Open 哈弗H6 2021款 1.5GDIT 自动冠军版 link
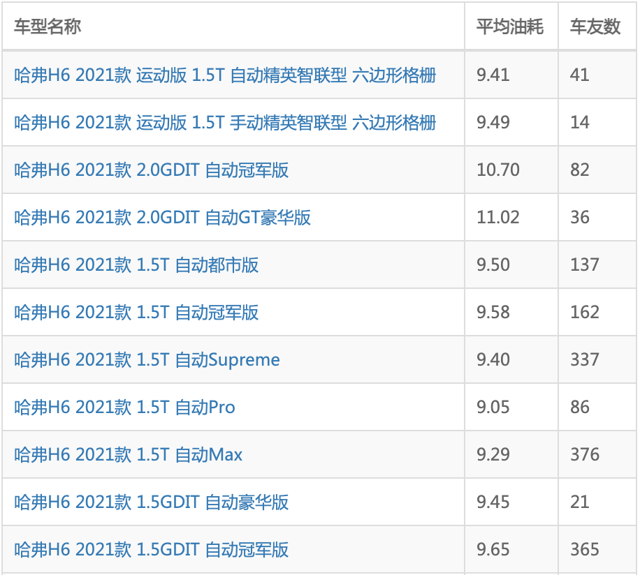640x575 pixels. click(152, 550)
